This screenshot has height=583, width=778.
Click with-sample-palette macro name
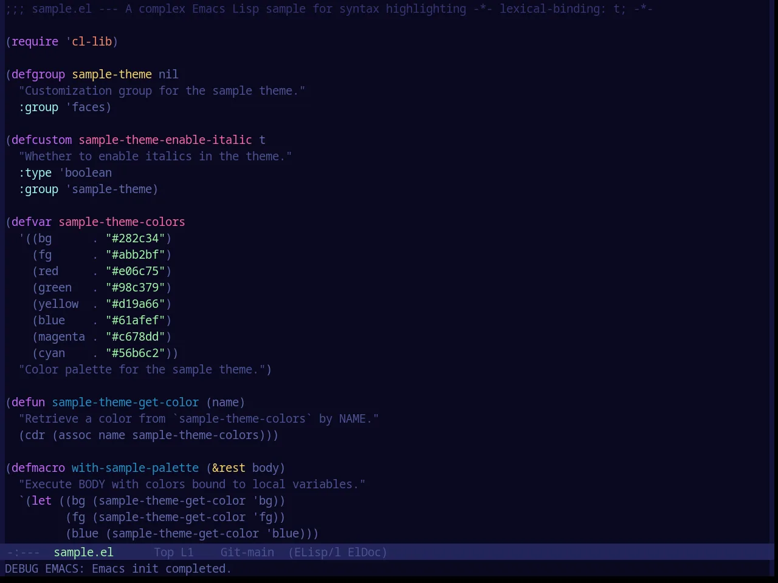click(135, 468)
